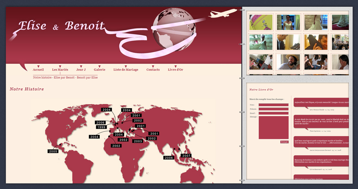
Task: Go to Liste de Mariage page
Action: 126,70
